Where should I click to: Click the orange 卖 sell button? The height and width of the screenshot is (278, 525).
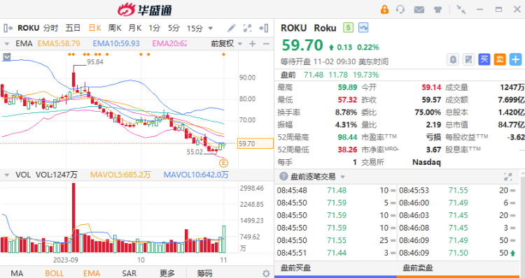coord(500,59)
